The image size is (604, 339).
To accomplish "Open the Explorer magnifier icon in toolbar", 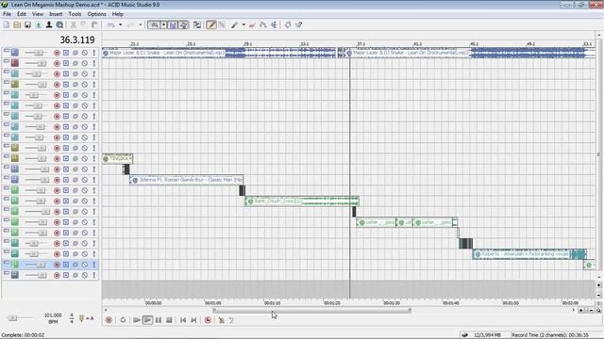I will coord(59,25).
